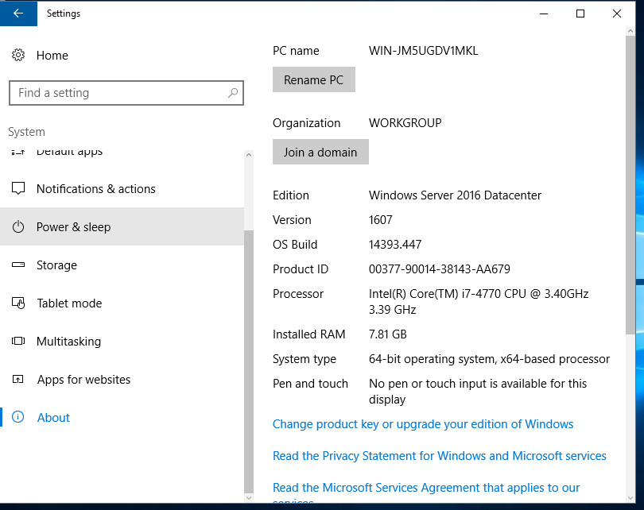Click the Edition label
The height and width of the screenshot is (510, 644).
click(291, 195)
